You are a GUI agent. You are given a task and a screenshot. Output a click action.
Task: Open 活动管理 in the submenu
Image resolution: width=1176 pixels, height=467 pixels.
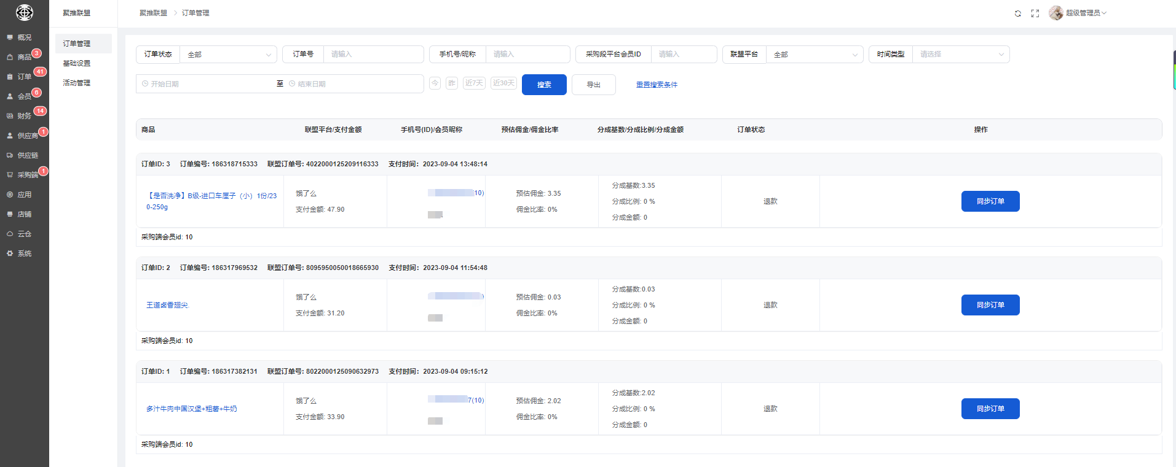click(77, 83)
